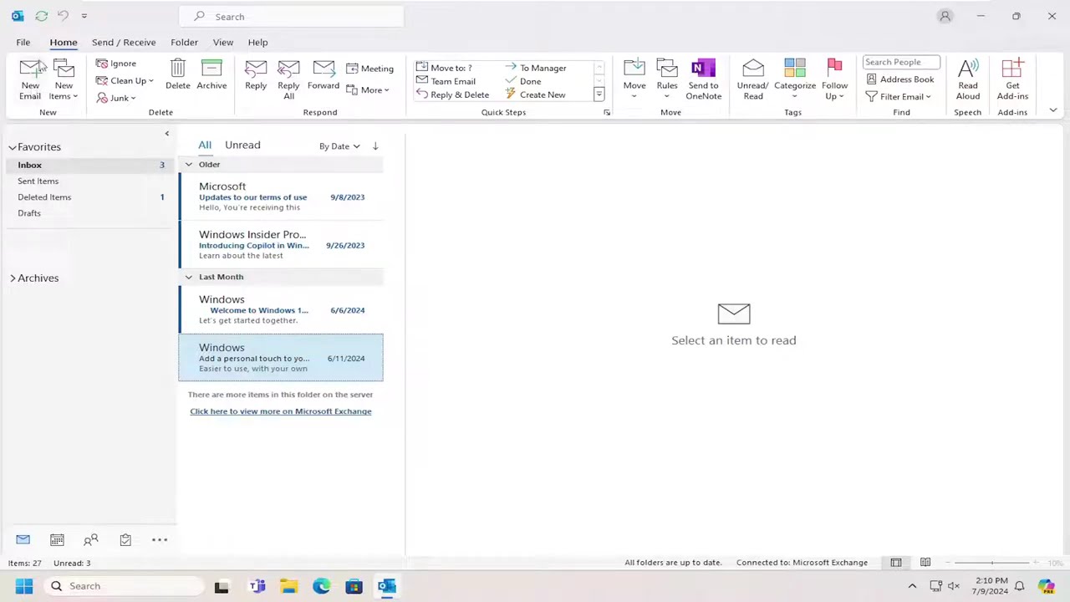Viewport: 1070px width, 602px height.
Task: Expand the Archives folder group
Action: pyautogui.click(x=13, y=278)
